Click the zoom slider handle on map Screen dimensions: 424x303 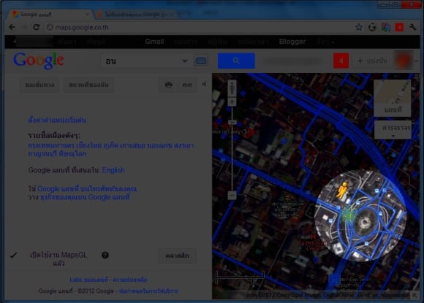click(232, 123)
